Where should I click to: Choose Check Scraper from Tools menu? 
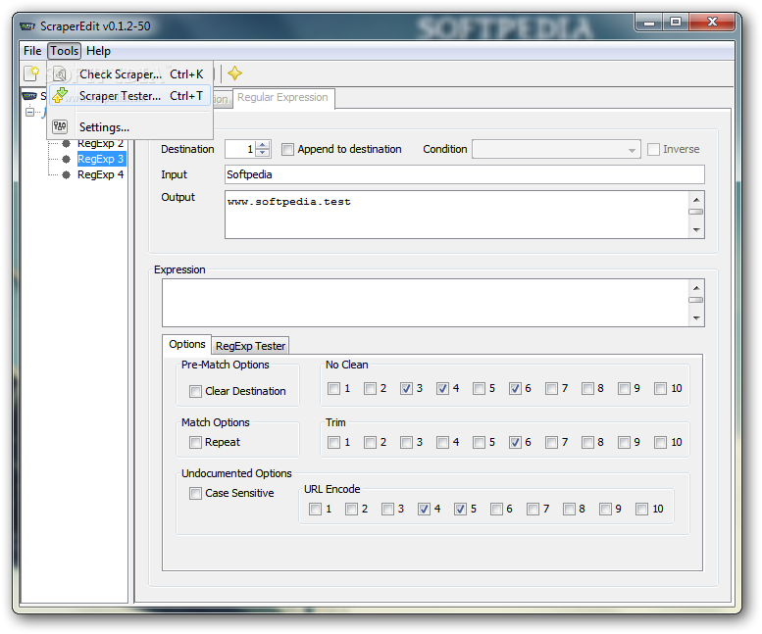pyautogui.click(x=130, y=74)
